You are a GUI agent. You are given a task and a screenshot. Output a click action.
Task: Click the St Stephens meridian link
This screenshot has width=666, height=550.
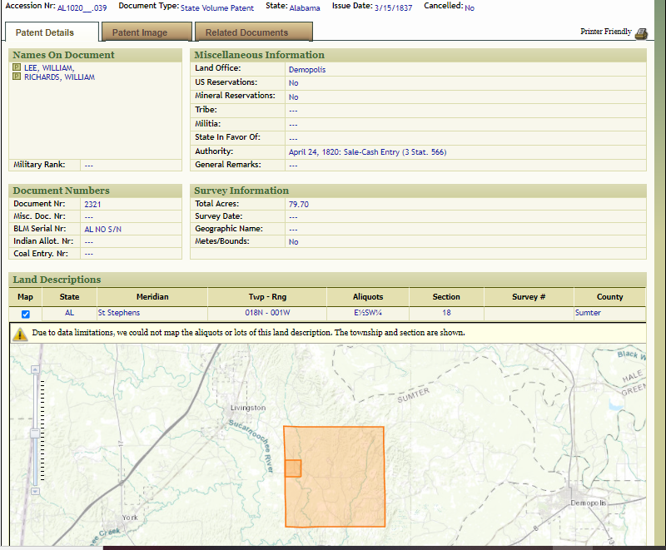(119, 313)
